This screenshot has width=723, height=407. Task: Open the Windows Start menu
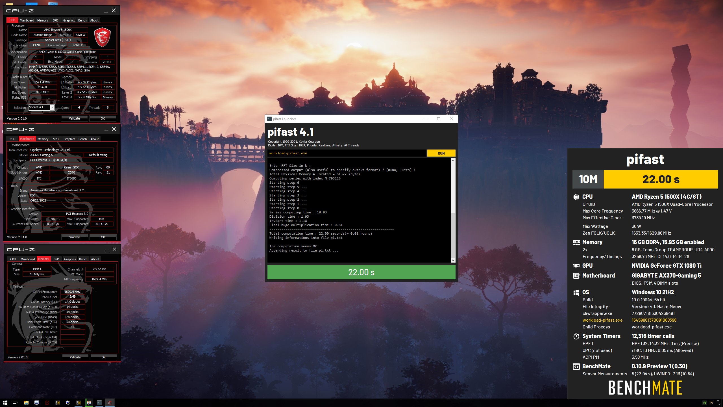pyautogui.click(x=5, y=403)
